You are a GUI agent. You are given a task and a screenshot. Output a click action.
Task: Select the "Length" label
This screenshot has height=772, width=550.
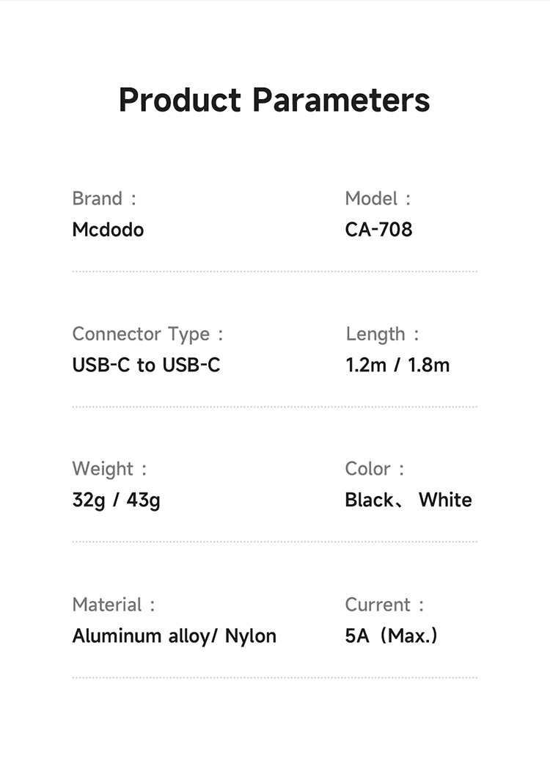[x=375, y=335]
